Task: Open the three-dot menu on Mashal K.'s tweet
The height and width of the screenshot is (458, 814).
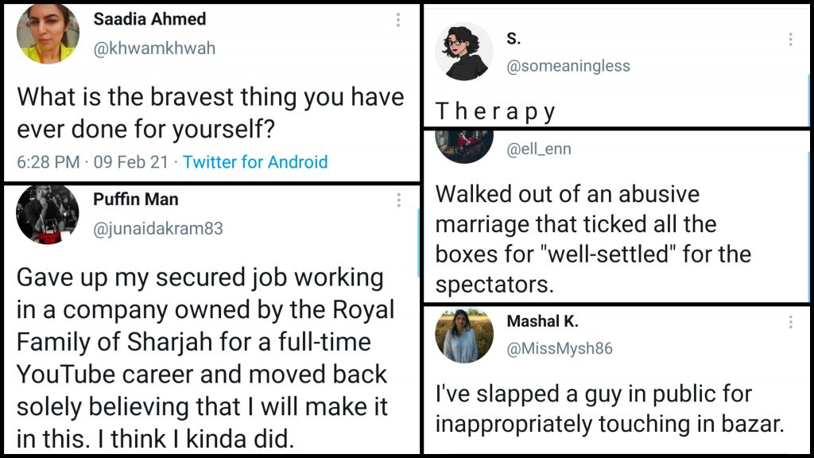Action: click(790, 322)
